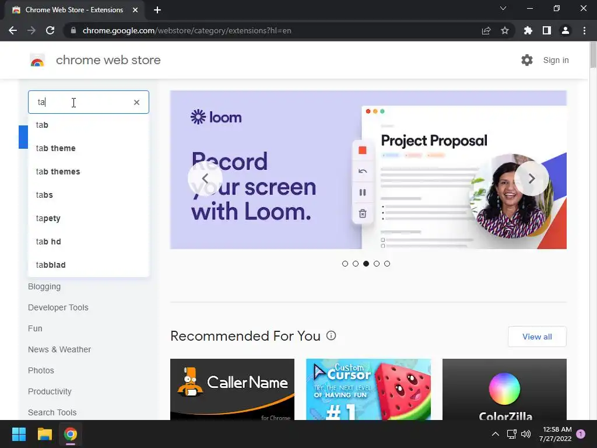Click the address bar URL

[187, 30]
